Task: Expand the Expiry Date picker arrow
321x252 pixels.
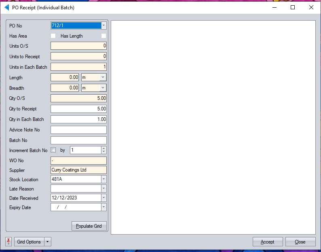Action: pos(103,207)
